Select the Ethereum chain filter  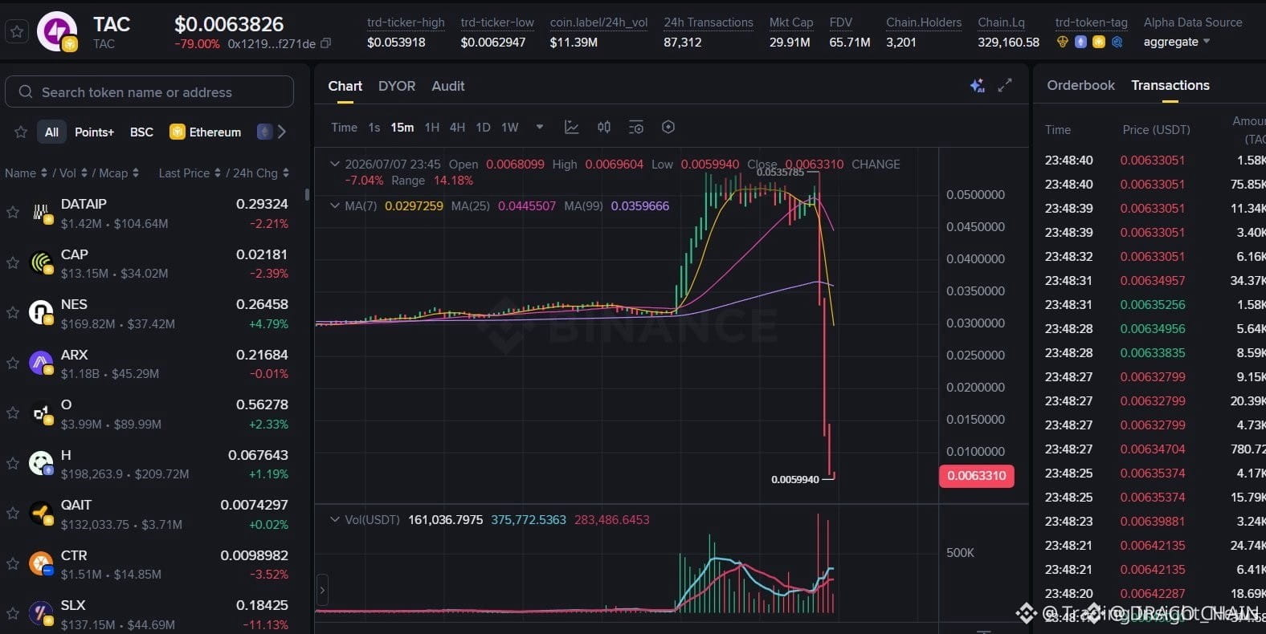[206, 132]
